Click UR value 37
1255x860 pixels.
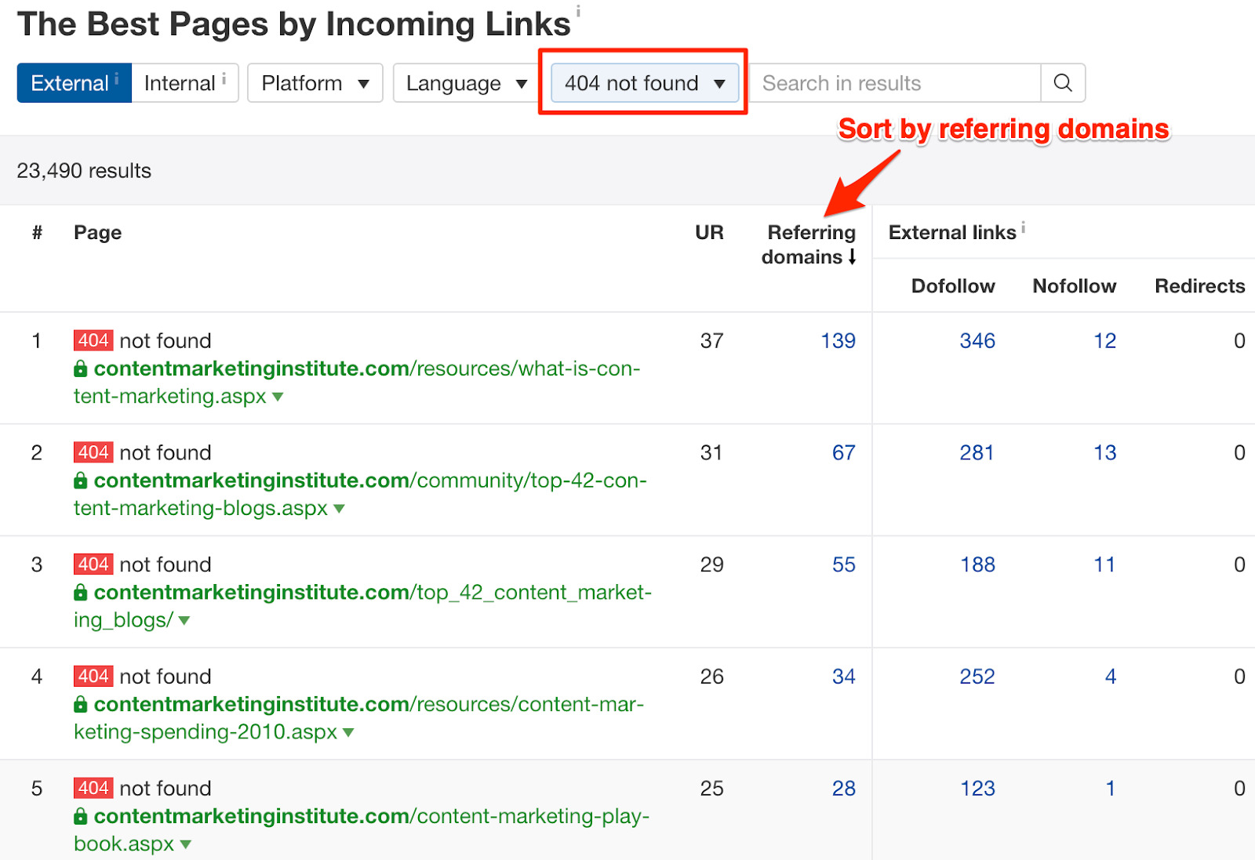[x=711, y=341]
